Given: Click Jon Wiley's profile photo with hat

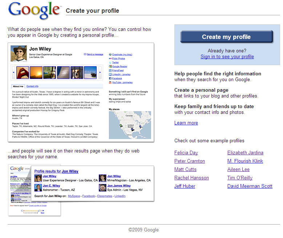Looking at the screenshot, I should tap(19, 53).
